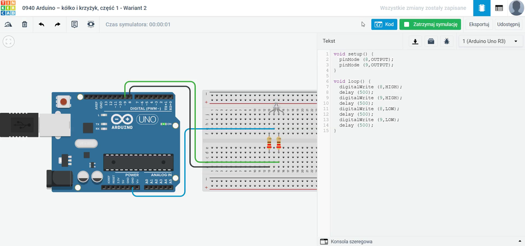
Task: Redo the last action
Action: click(57, 25)
